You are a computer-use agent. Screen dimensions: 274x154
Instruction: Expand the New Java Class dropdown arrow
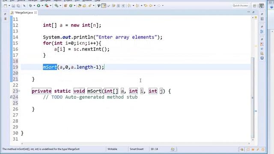point(74,6)
